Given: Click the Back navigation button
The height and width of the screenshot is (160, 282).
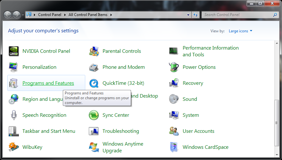Looking at the screenshot, I should (7, 15).
